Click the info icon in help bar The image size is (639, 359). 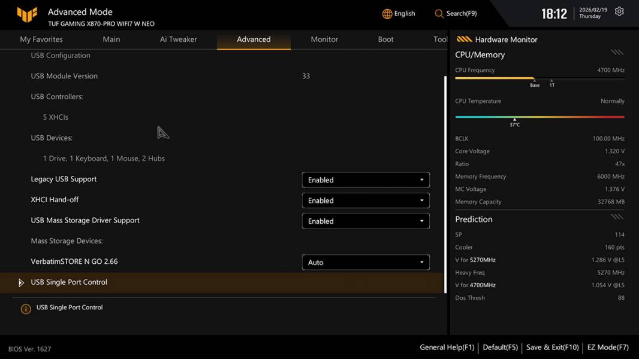click(x=26, y=309)
